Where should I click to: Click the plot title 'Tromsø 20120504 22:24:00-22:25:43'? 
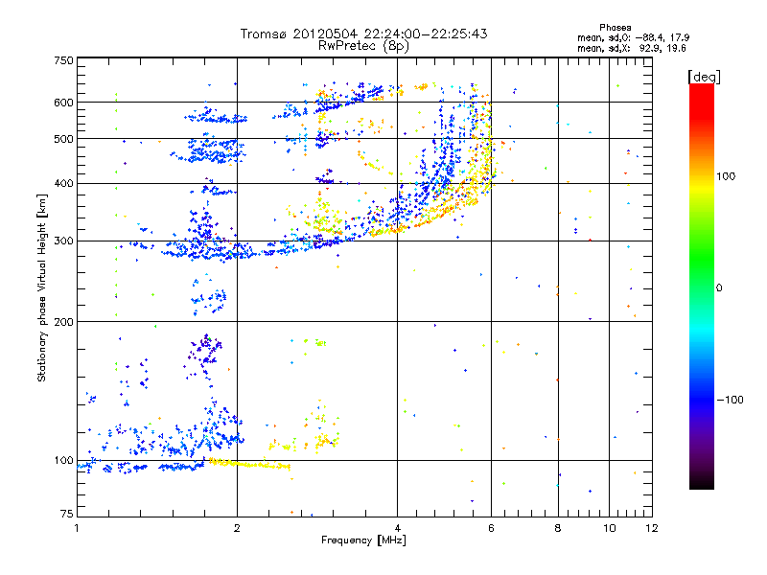tap(363, 34)
